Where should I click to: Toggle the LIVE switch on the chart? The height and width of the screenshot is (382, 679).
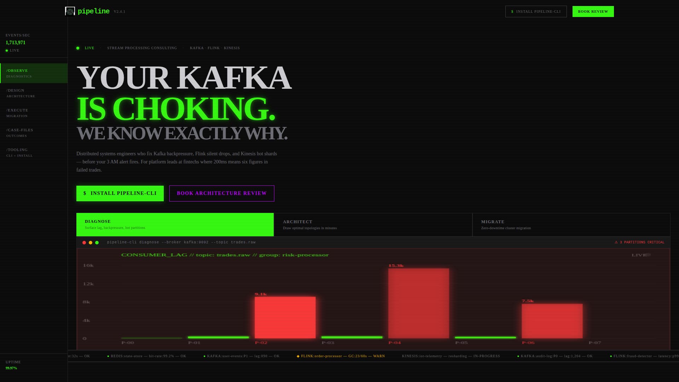click(648, 255)
